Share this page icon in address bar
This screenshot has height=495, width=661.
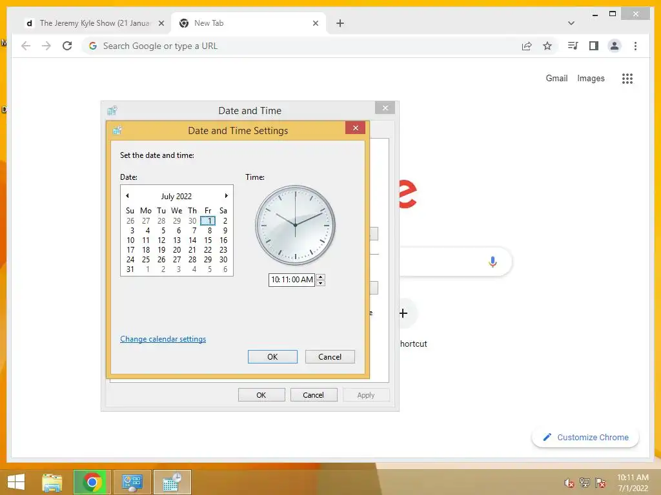pos(527,46)
